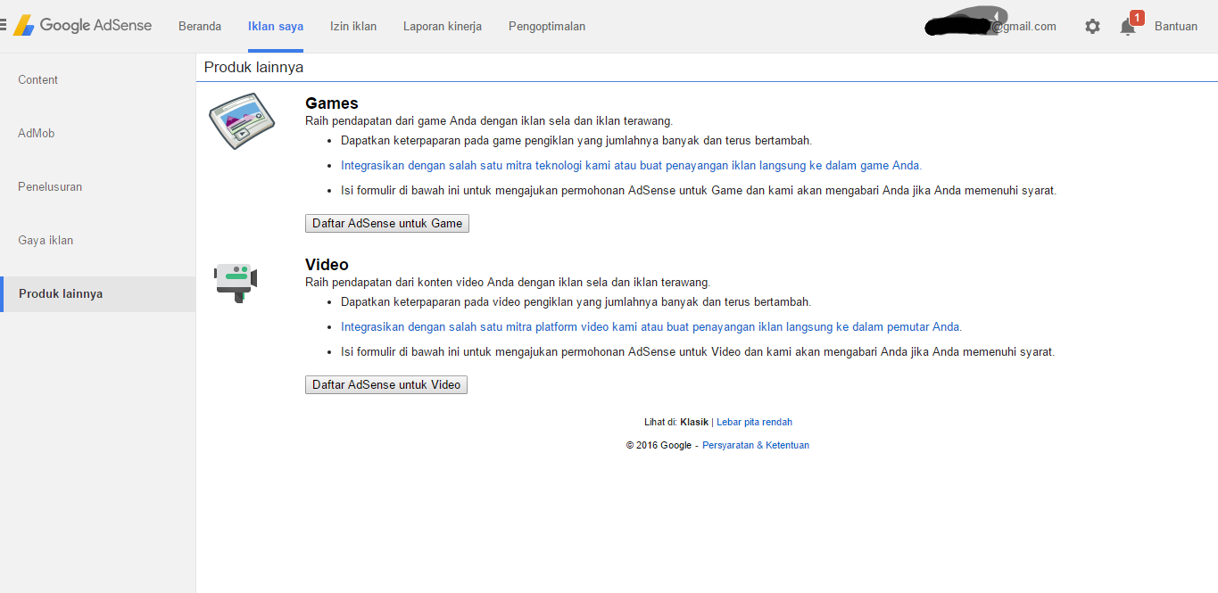Click Daftar AdSense untuk Video button
The width and height of the screenshot is (1218, 593).
coord(386,385)
